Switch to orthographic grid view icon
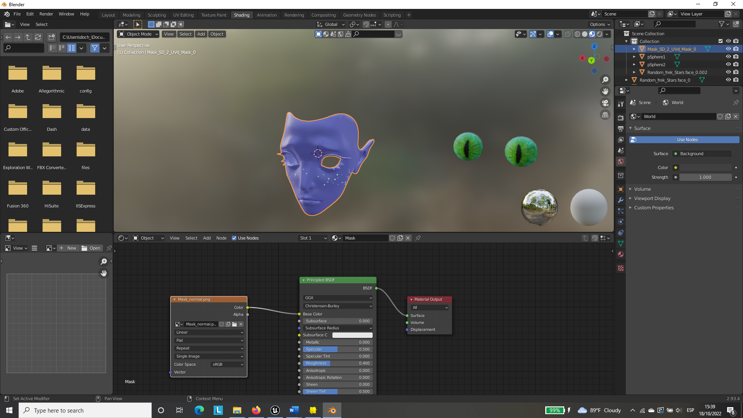 (605, 115)
